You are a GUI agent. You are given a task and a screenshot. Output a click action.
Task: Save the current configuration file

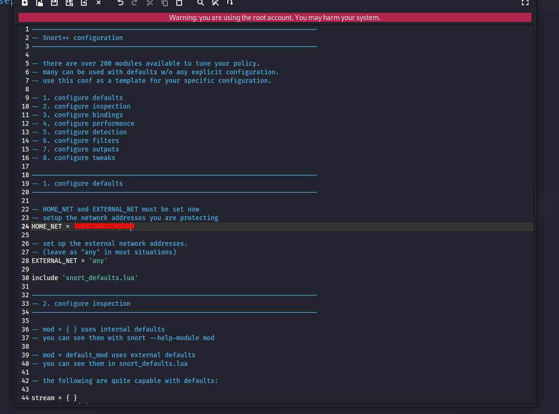click(x=54, y=3)
